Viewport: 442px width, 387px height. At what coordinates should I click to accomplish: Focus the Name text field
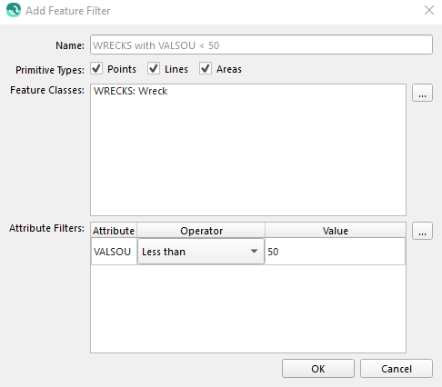(x=261, y=45)
